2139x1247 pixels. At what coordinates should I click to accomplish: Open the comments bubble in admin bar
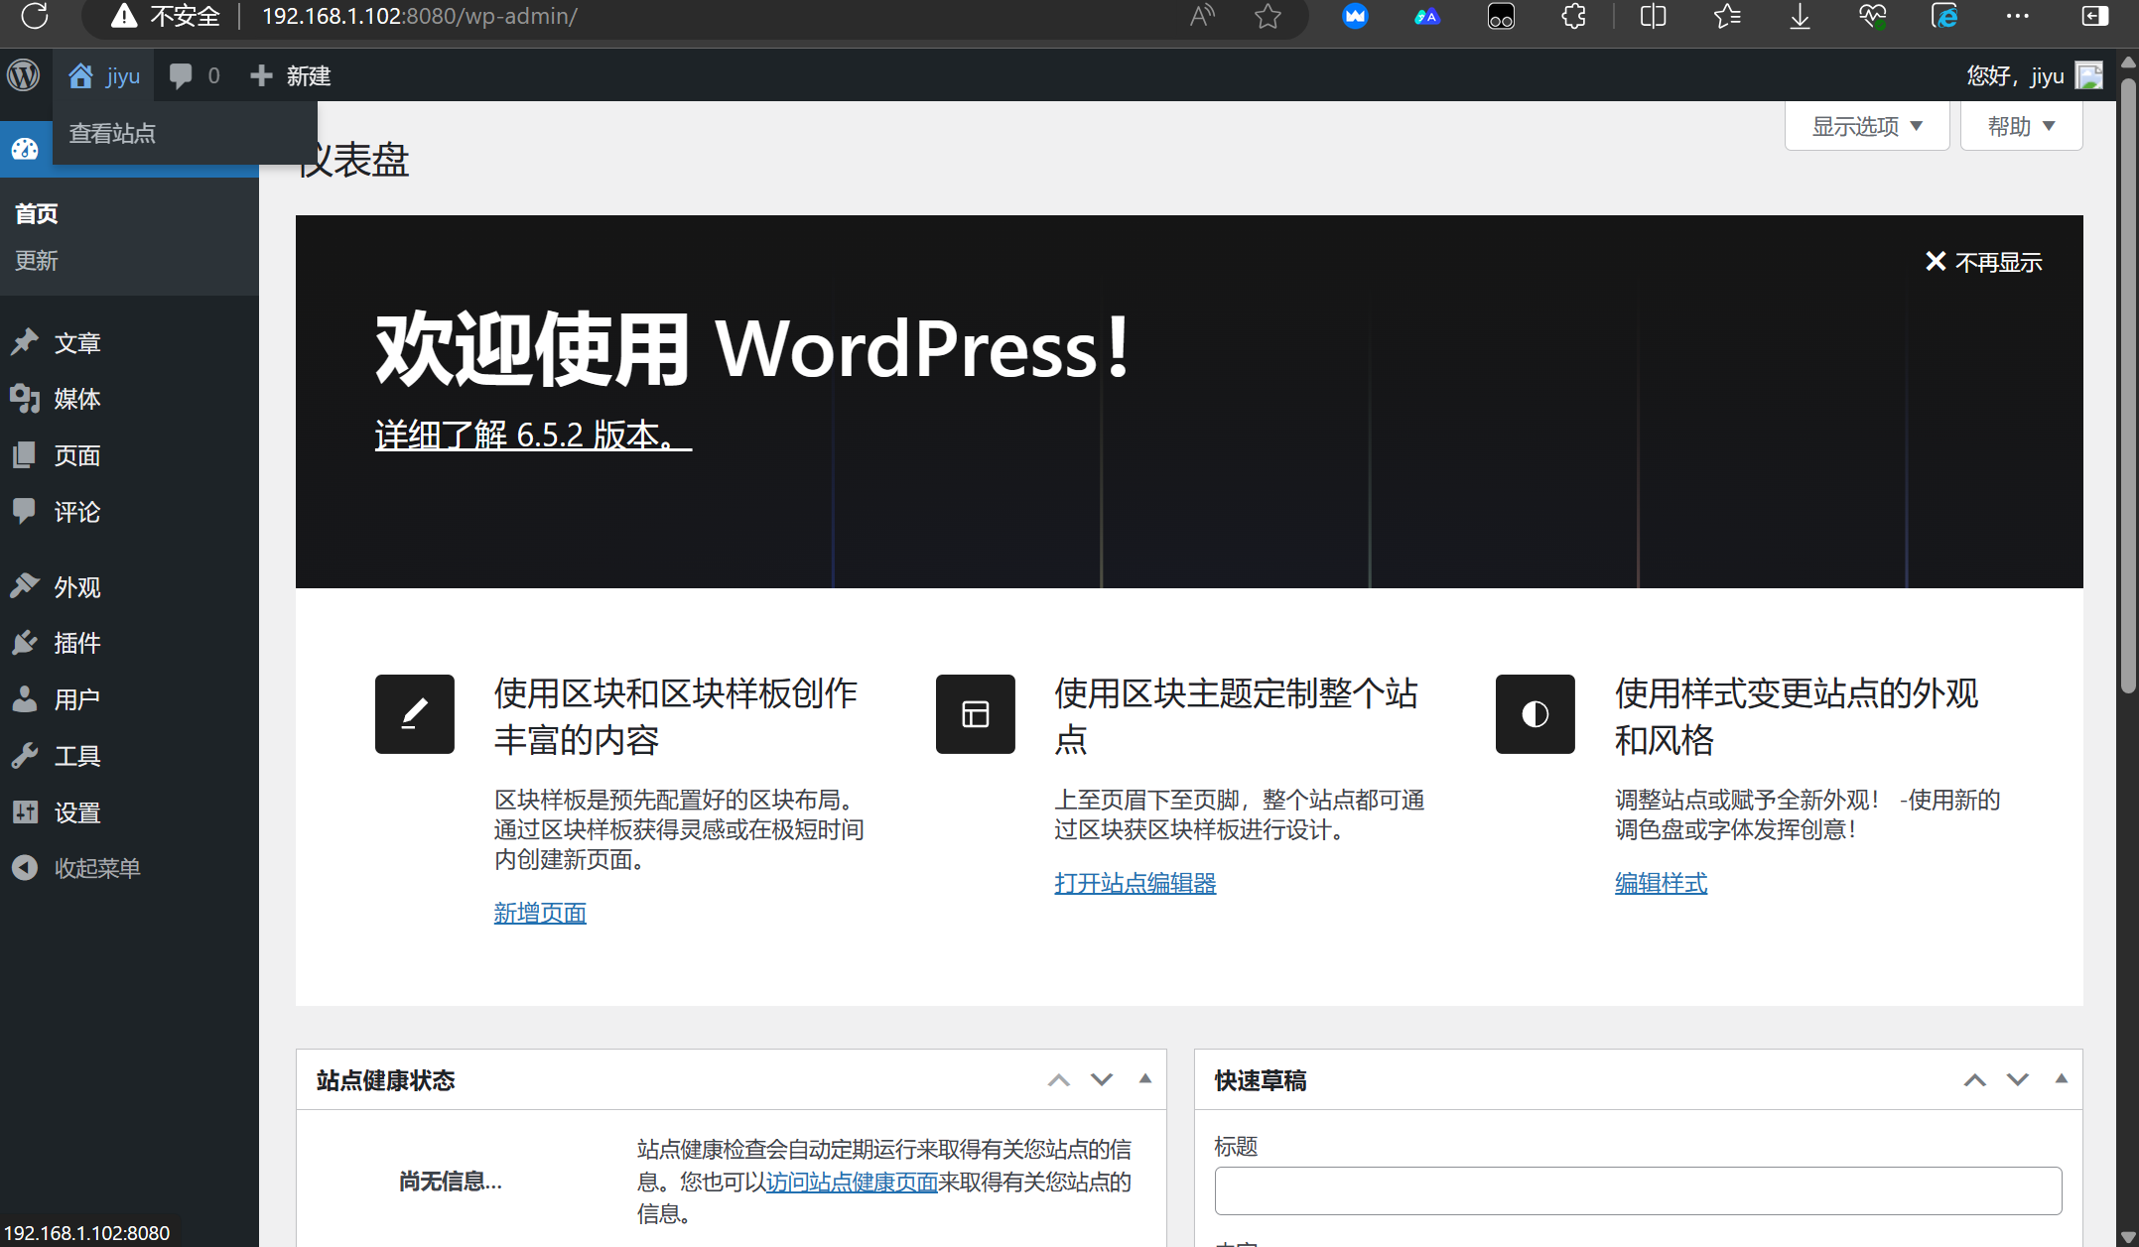point(181,75)
